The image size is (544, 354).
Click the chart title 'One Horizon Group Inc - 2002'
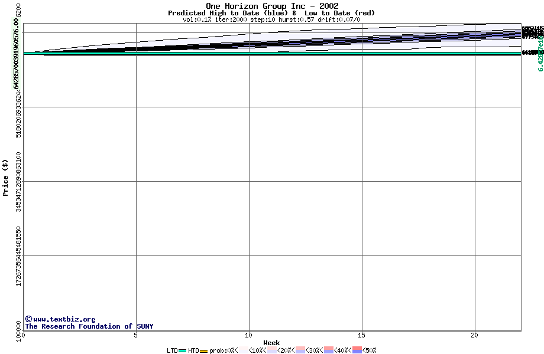point(272,6)
